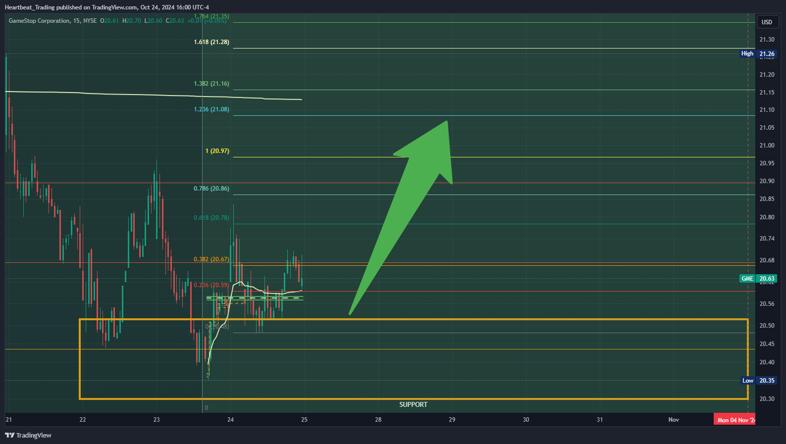786x444 pixels.
Task: Click the Mon 04 Nov '24 date marker
Action: 735,420
